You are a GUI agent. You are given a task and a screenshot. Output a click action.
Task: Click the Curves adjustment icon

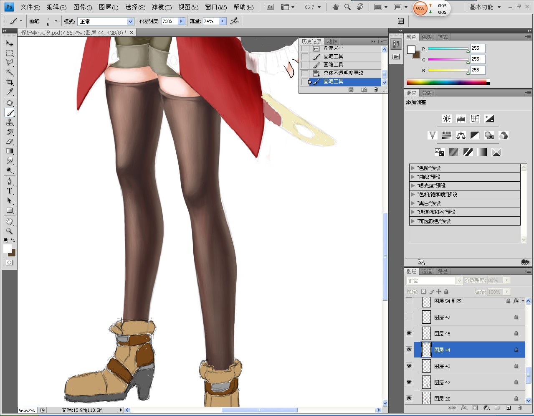(x=475, y=119)
